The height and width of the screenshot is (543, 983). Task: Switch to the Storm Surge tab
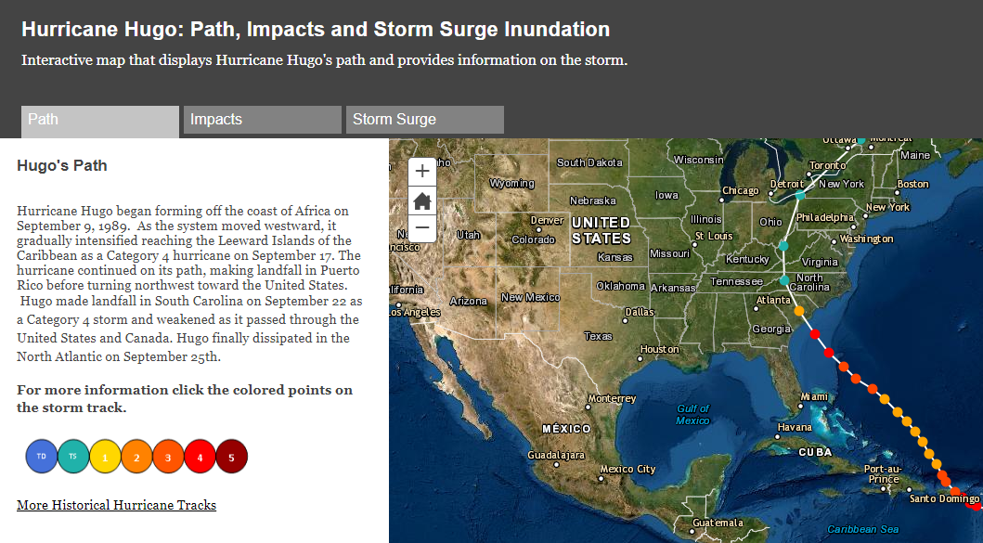coord(425,120)
